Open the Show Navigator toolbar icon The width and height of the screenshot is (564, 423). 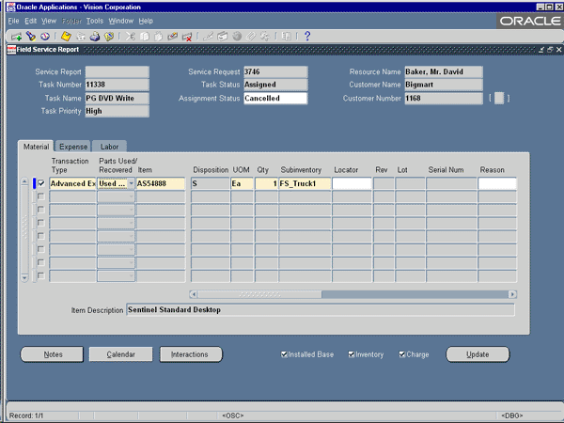[43, 36]
